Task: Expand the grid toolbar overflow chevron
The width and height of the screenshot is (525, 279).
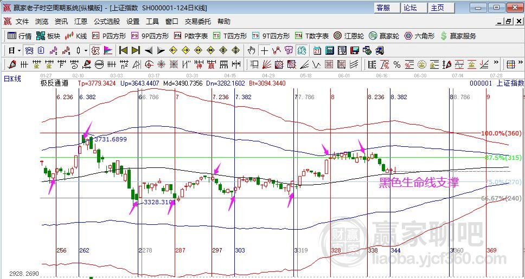Action: pos(520,62)
